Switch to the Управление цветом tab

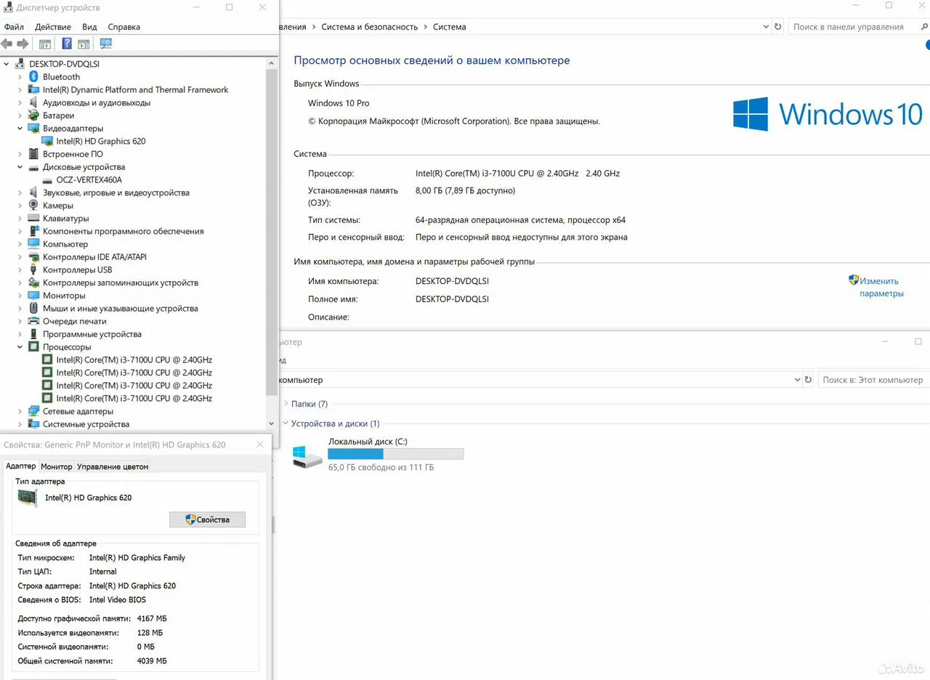coord(113,466)
